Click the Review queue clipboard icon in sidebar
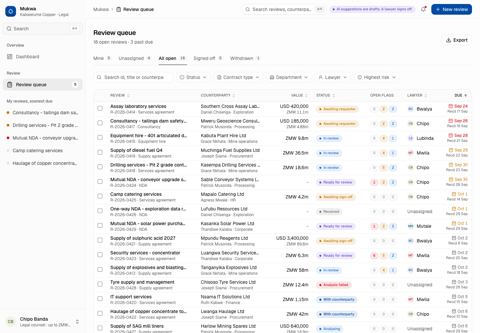This screenshot has height=333, width=480. coord(10,85)
